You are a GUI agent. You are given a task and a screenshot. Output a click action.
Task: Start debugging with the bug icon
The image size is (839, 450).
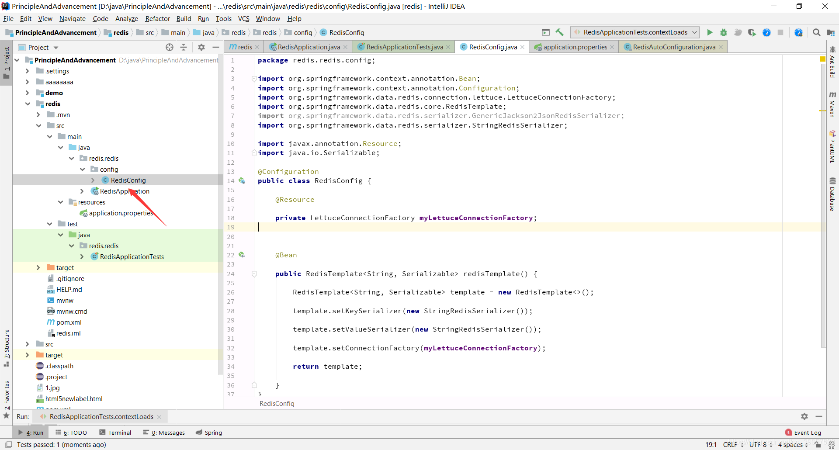coord(724,32)
